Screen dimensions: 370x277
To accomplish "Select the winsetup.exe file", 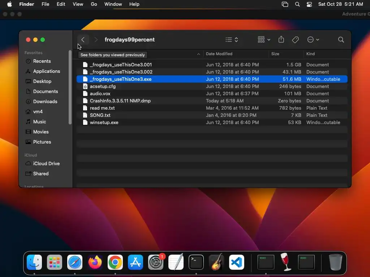I will 212,123.
